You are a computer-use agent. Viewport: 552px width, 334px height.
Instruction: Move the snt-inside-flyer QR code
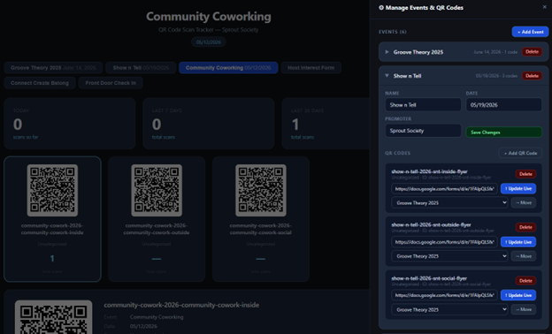524,203
